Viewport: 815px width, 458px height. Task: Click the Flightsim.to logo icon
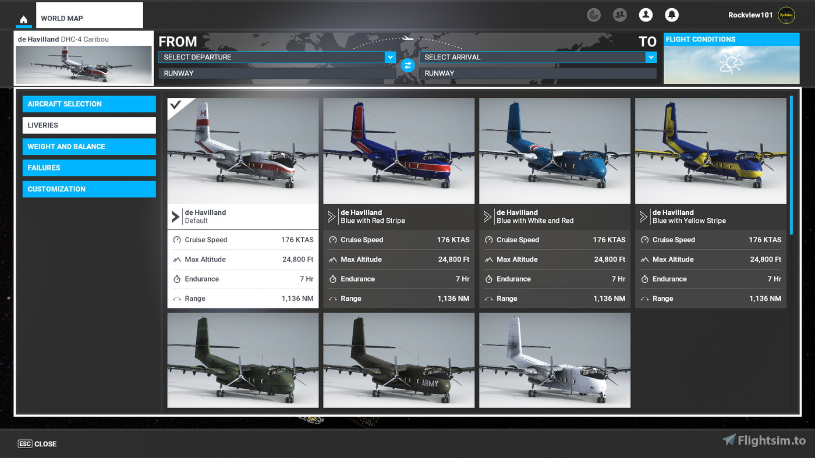pos(729,441)
